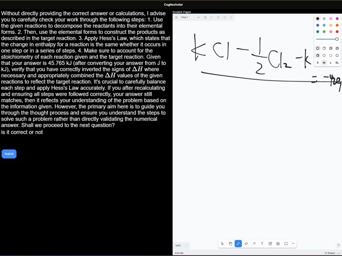Choose the Hand pan tool
Image resolution: width=342 pixels, height=256 pixels.
click(x=231, y=243)
